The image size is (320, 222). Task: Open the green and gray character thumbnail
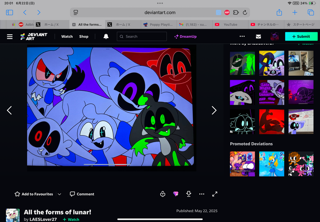242,63
